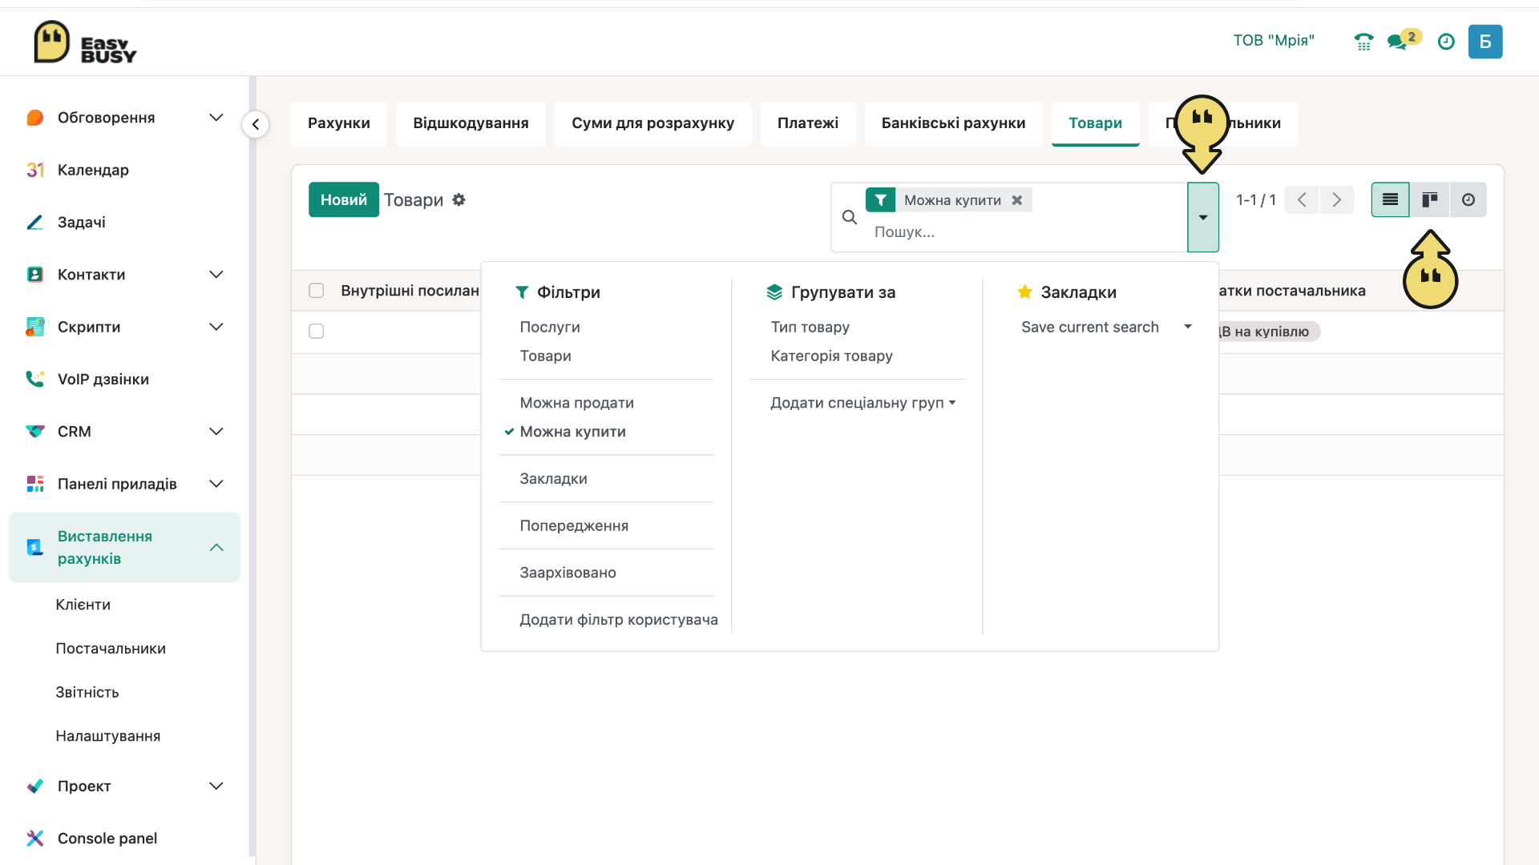The image size is (1539, 865).
Task: Open the activities clock icon in header
Action: (1446, 42)
